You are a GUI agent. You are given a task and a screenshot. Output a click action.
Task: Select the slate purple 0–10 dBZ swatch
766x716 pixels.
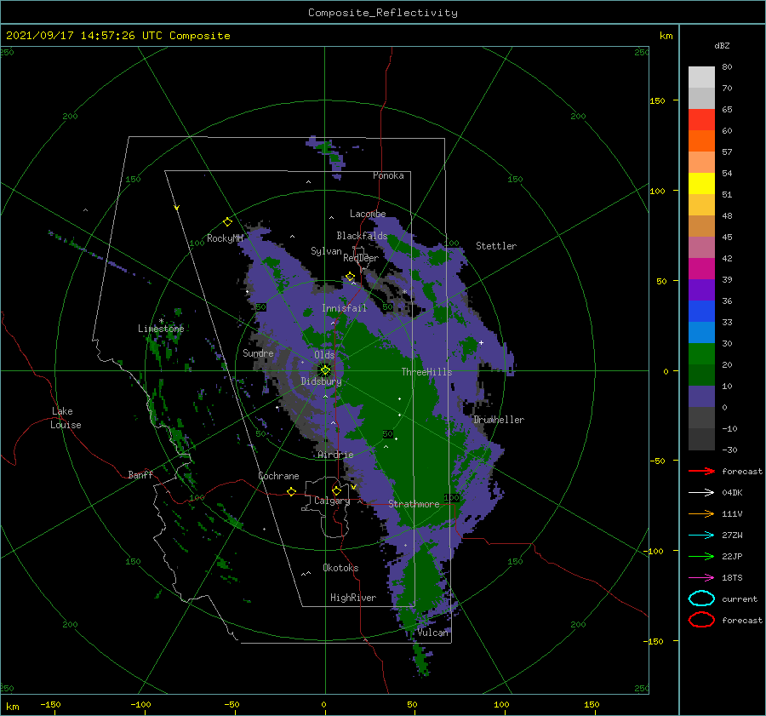(701, 397)
